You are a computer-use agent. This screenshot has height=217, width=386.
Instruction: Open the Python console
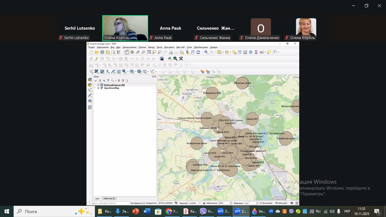coord(170,59)
